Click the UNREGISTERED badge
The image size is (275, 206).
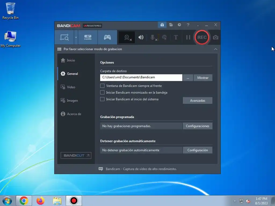(92, 26)
